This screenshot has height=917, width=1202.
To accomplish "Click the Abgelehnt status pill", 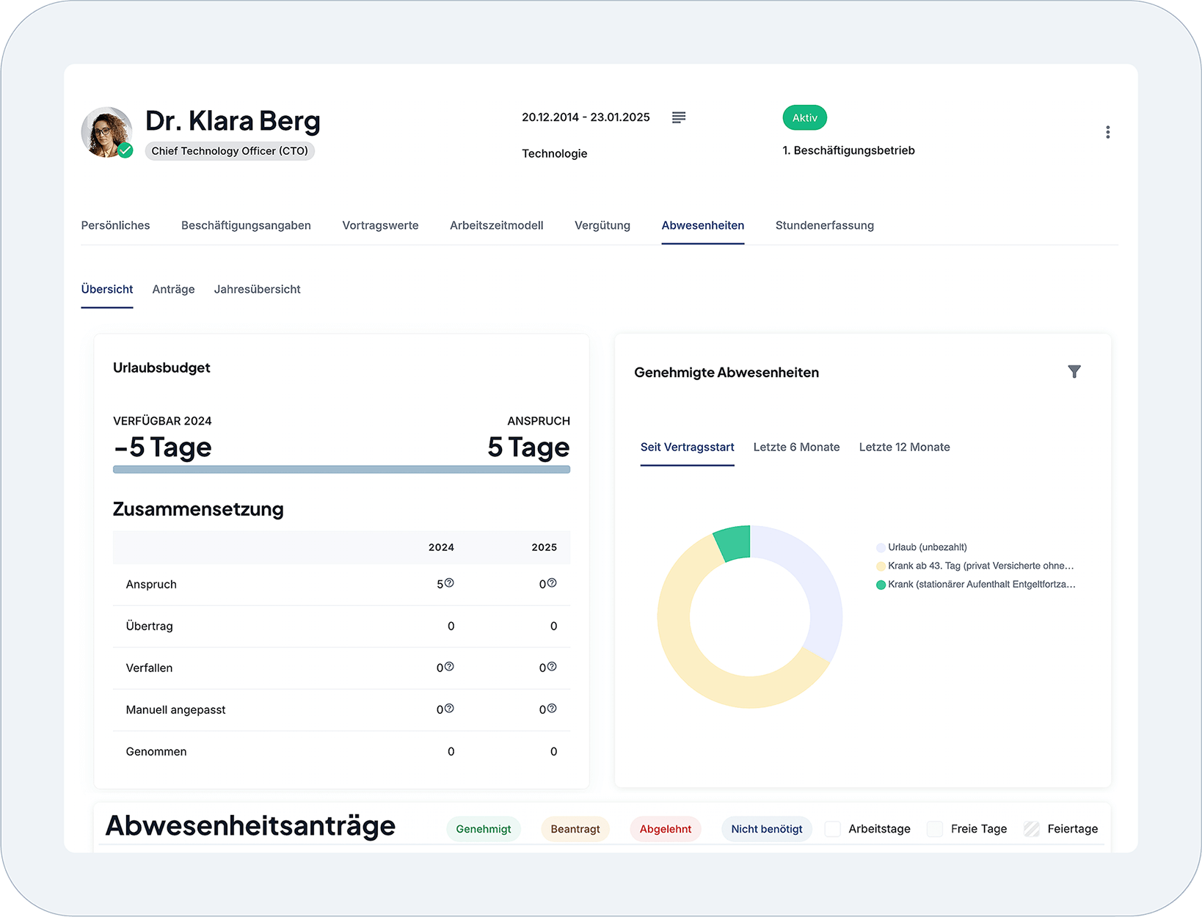I will (x=666, y=829).
